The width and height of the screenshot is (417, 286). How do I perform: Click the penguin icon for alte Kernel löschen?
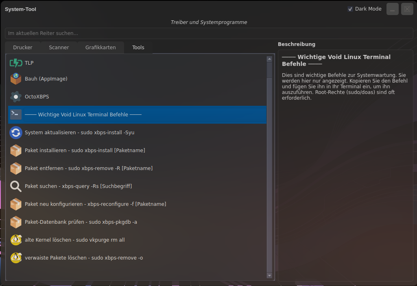click(x=15, y=240)
